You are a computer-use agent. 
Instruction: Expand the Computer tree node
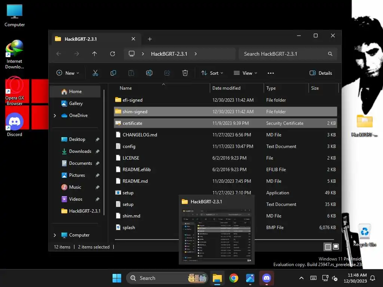[55, 235]
